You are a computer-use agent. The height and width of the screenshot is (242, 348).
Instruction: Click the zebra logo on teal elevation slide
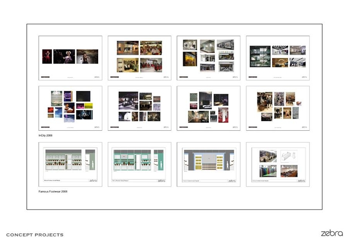(x=161, y=181)
